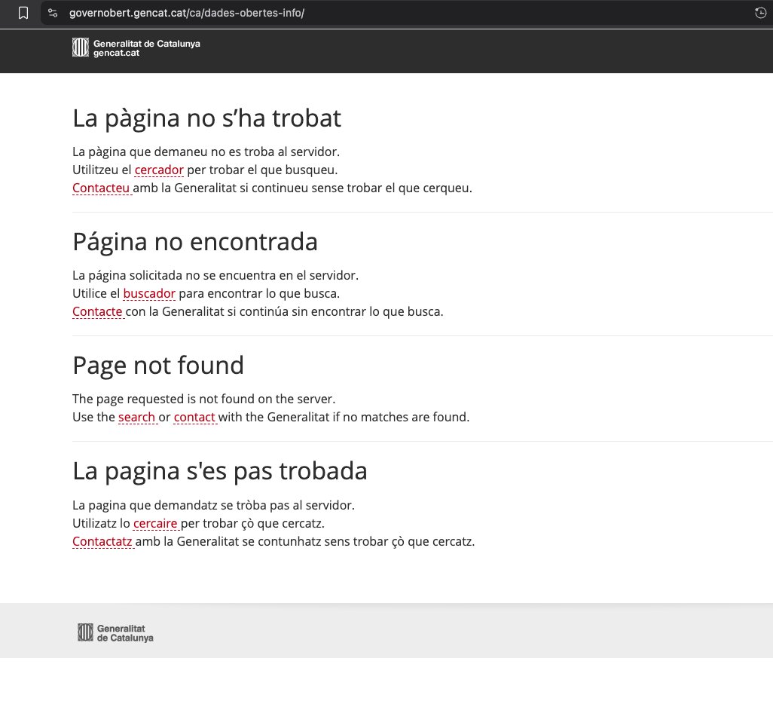Open the 'cercador' link
This screenshot has height=701, width=773.
coord(159,170)
